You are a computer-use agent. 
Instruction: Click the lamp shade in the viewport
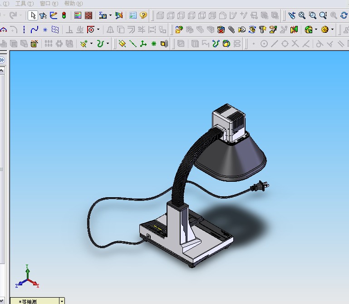click(231, 157)
